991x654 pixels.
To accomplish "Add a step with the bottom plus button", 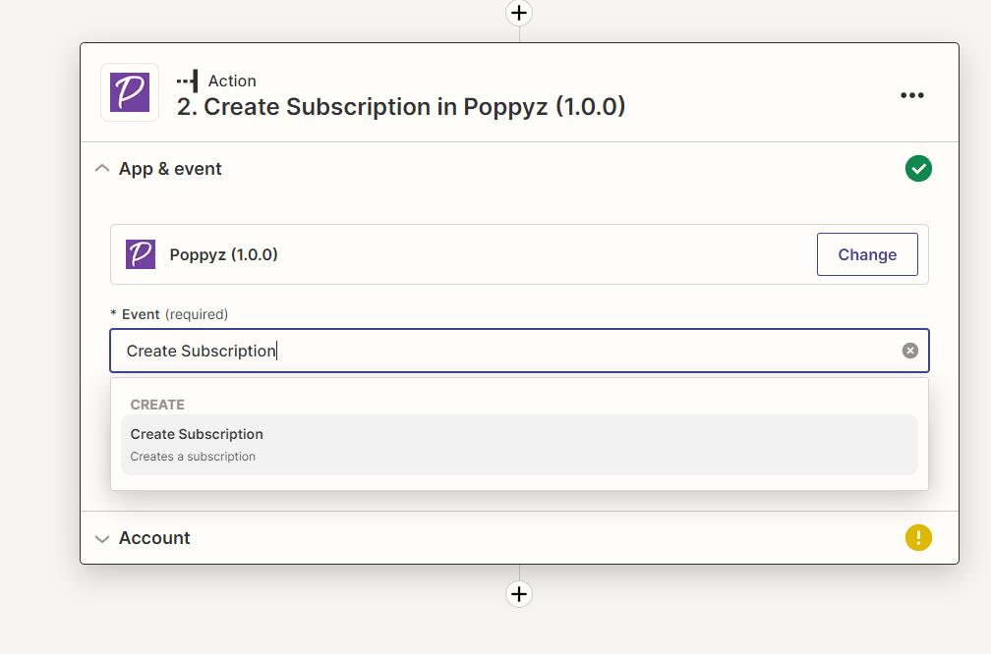I will pyautogui.click(x=519, y=594).
